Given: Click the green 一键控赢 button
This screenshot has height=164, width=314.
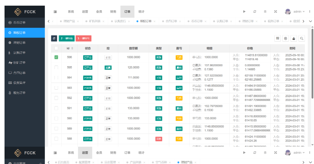Looking at the screenshot, I should pyautogui.click(x=67, y=38).
